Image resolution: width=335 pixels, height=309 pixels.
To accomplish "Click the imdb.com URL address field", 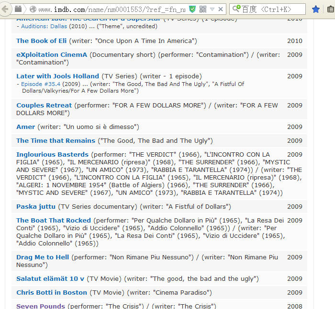I will pos(112,10).
